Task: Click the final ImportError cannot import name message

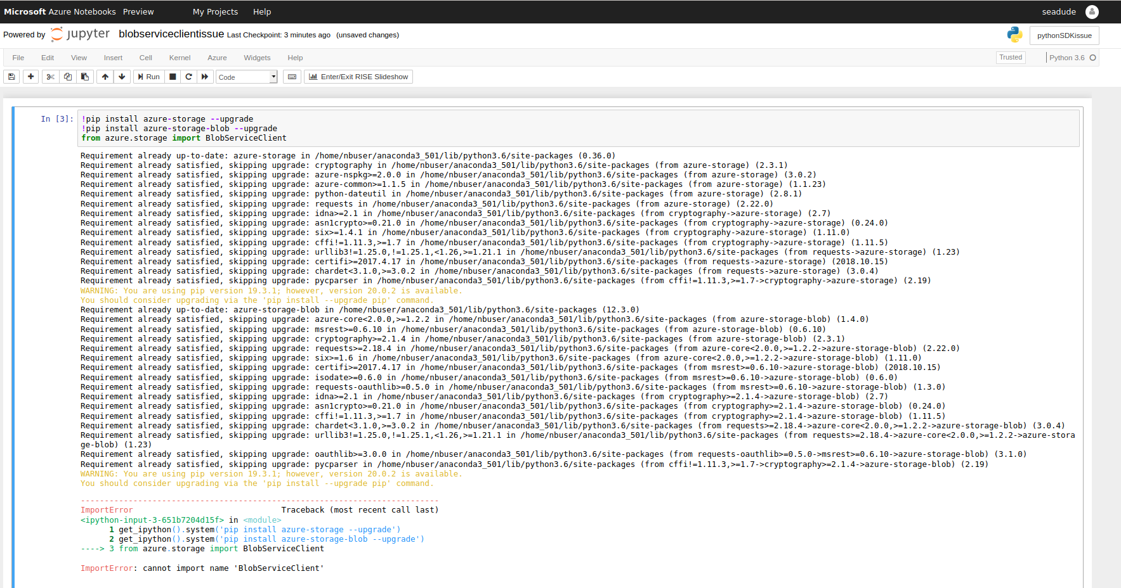Action: (202, 568)
